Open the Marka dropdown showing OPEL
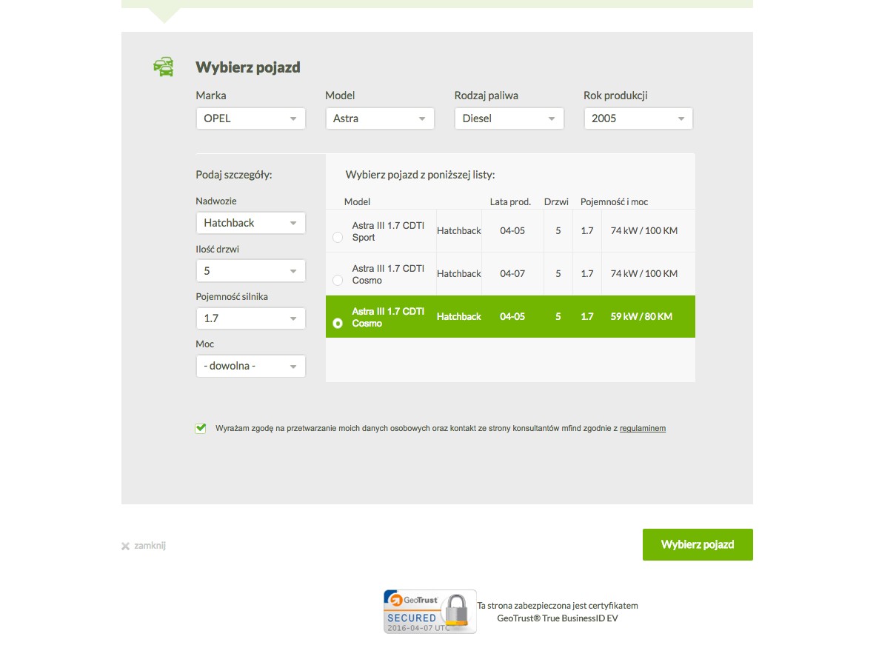This screenshot has width=896, height=645. (250, 118)
